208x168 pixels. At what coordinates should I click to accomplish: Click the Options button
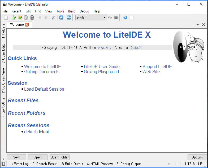tap(197, 157)
